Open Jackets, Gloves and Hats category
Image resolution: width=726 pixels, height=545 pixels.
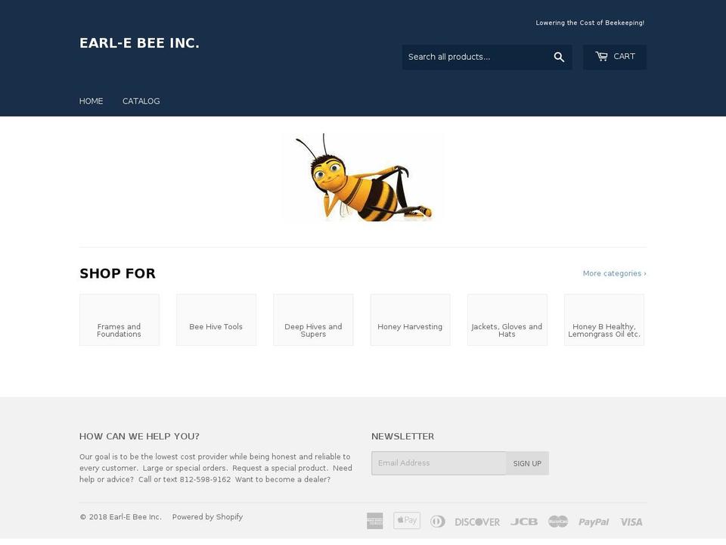coord(507,319)
